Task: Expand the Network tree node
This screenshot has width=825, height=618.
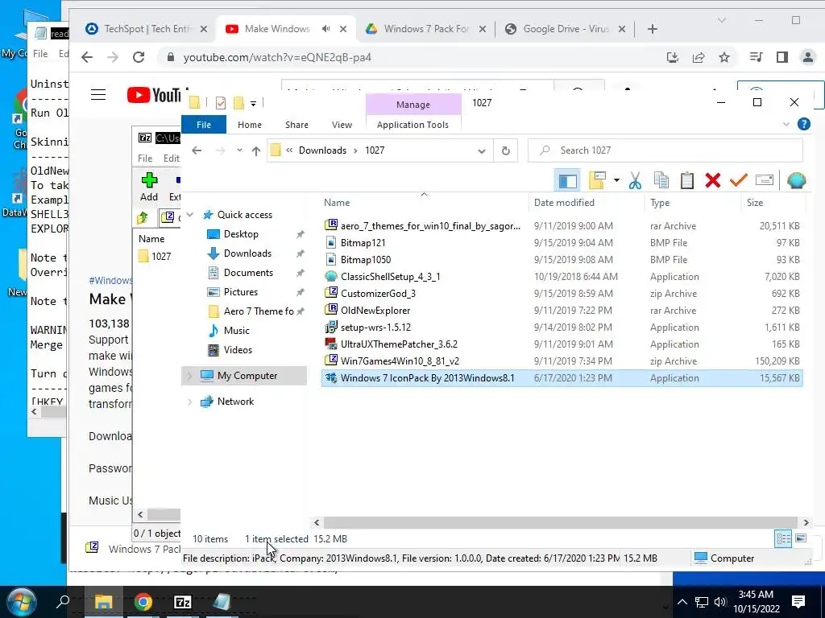Action: click(190, 402)
